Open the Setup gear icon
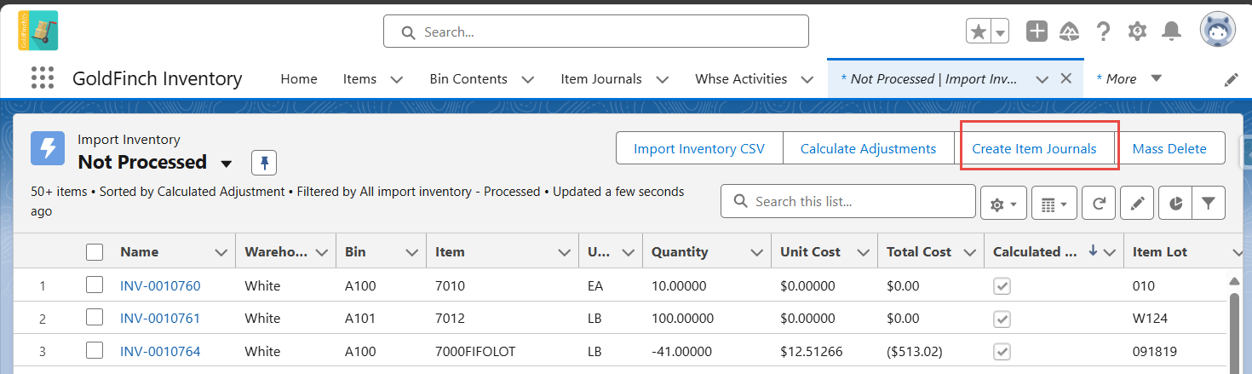This screenshot has height=374, width=1252. coord(1137,32)
